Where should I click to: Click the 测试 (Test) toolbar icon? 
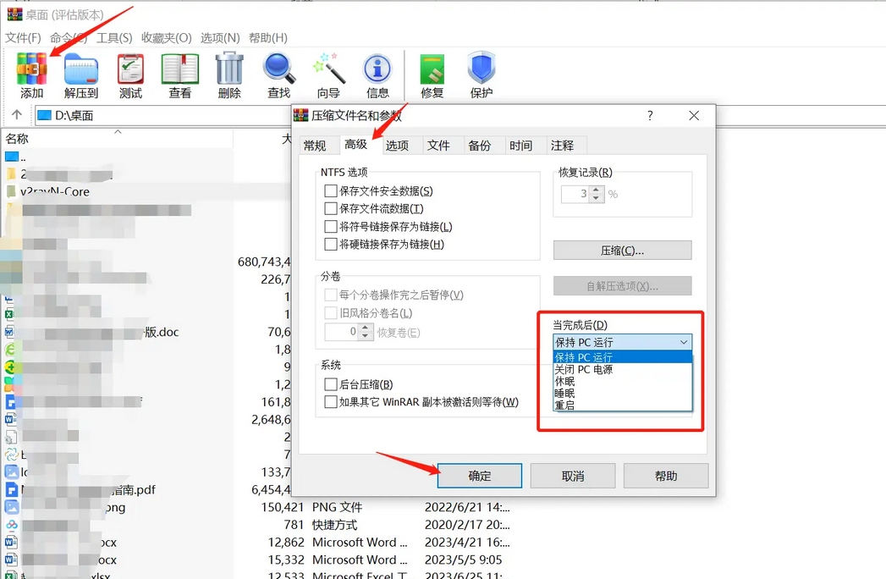pos(130,75)
